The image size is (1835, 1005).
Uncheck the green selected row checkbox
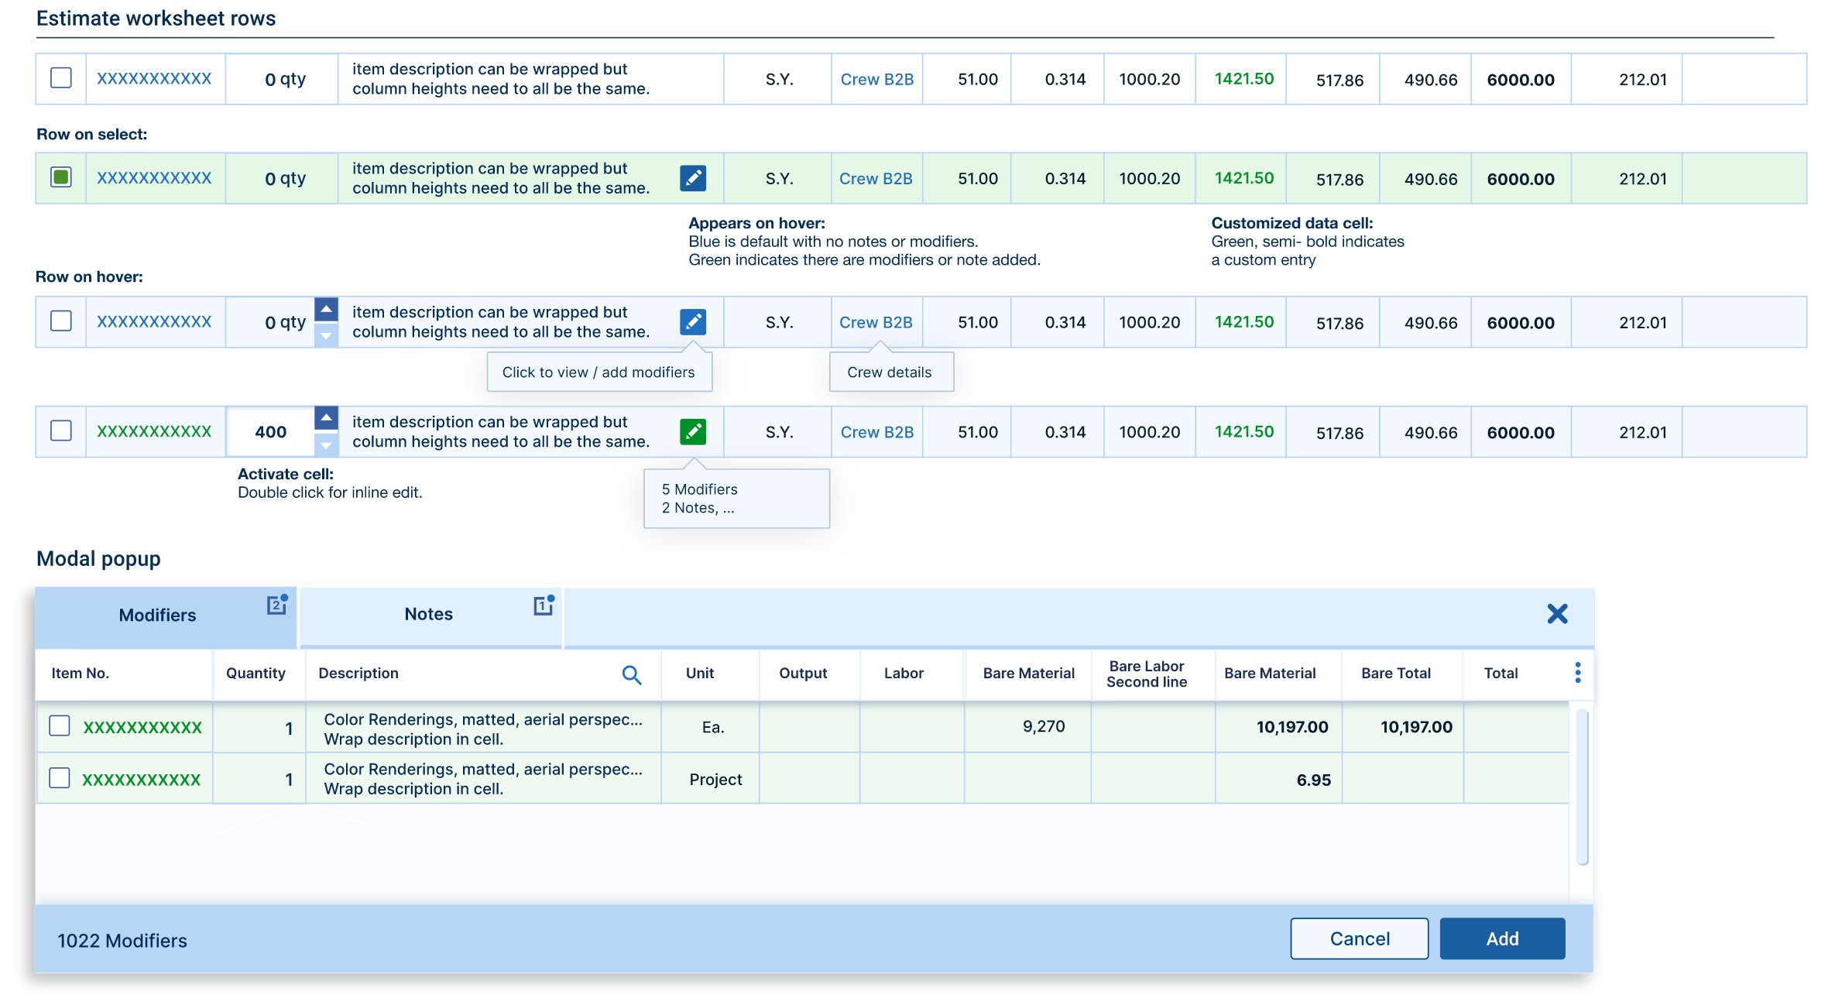click(61, 177)
